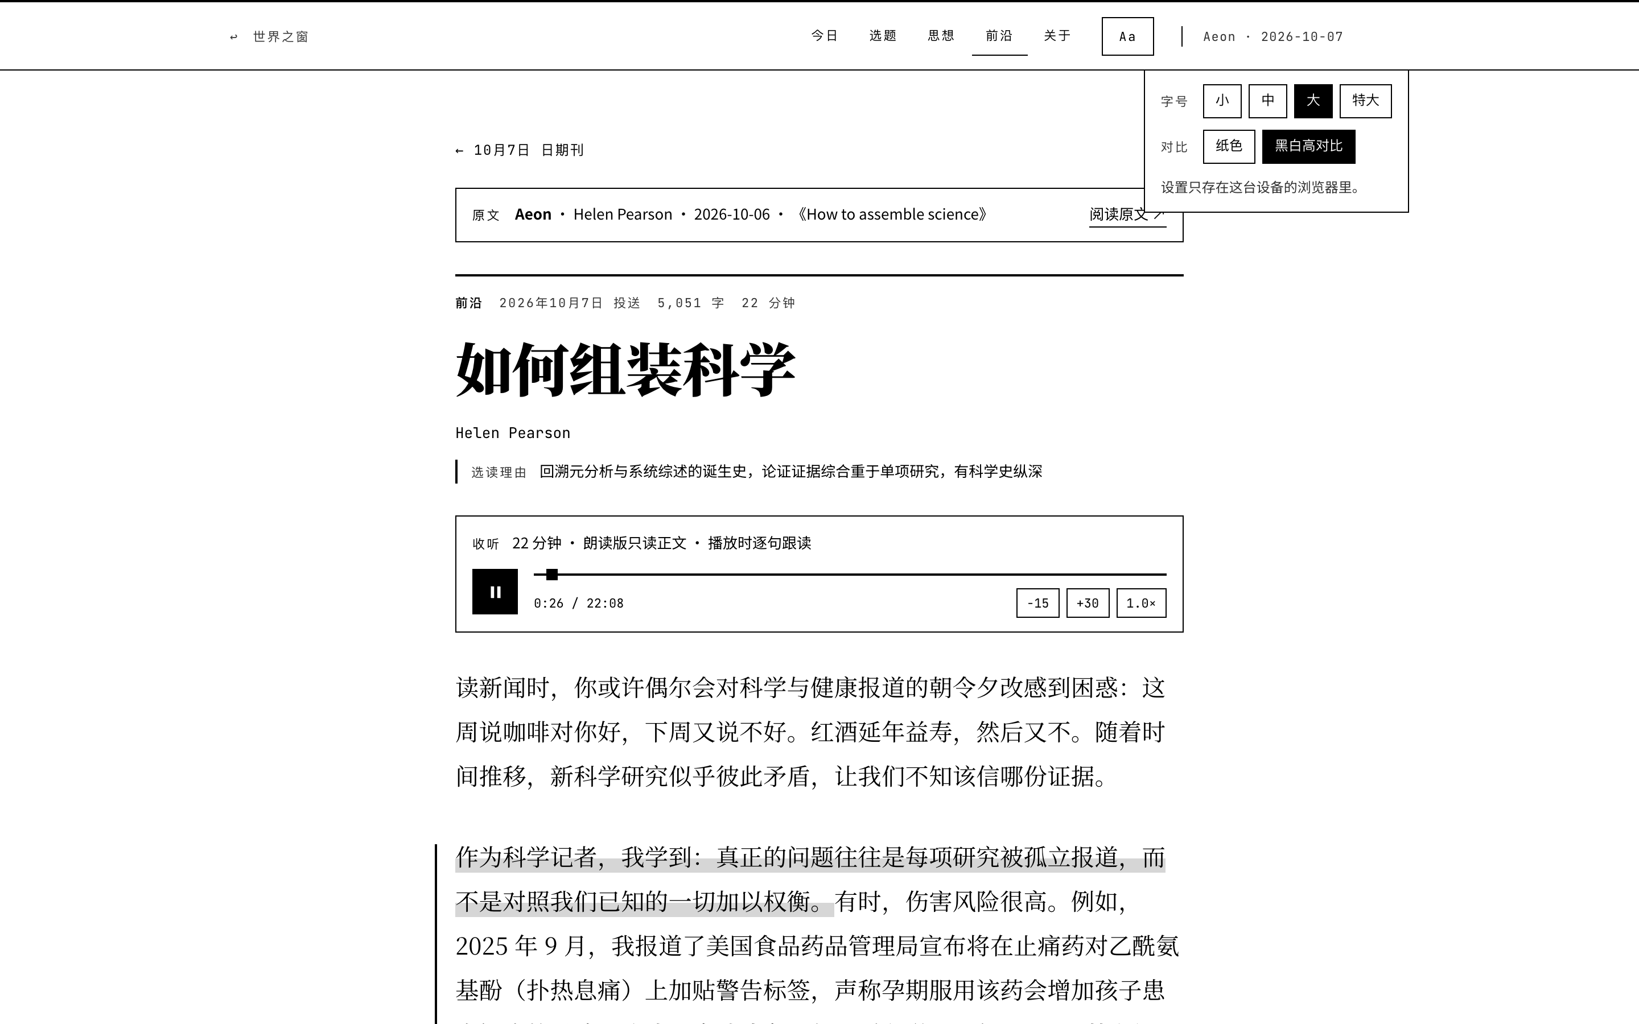Click the 5,051 字 word count
The height and width of the screenshot is (1024, 1639).
691,303
